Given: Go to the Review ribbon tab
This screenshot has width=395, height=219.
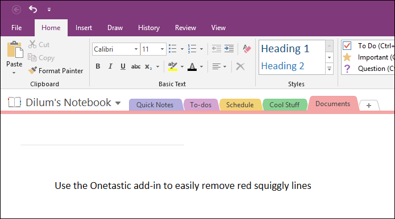Looking at the screenshot, I should pyautogui.click(x=186, y=28).
